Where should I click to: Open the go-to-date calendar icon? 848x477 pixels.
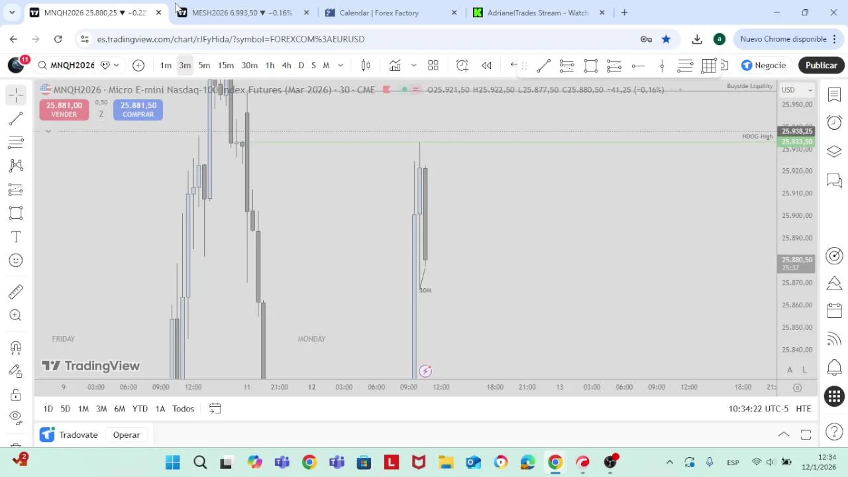[215, 409]
